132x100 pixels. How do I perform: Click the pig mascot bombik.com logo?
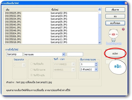pos(114,37)
